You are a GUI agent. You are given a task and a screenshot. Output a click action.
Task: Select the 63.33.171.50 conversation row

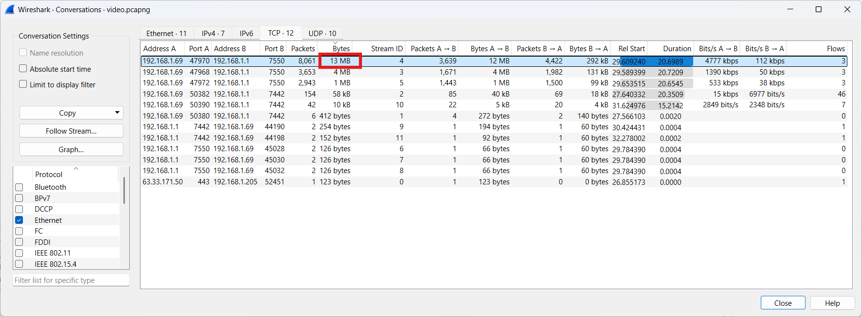pyautogui.click(x=162, y=182)
